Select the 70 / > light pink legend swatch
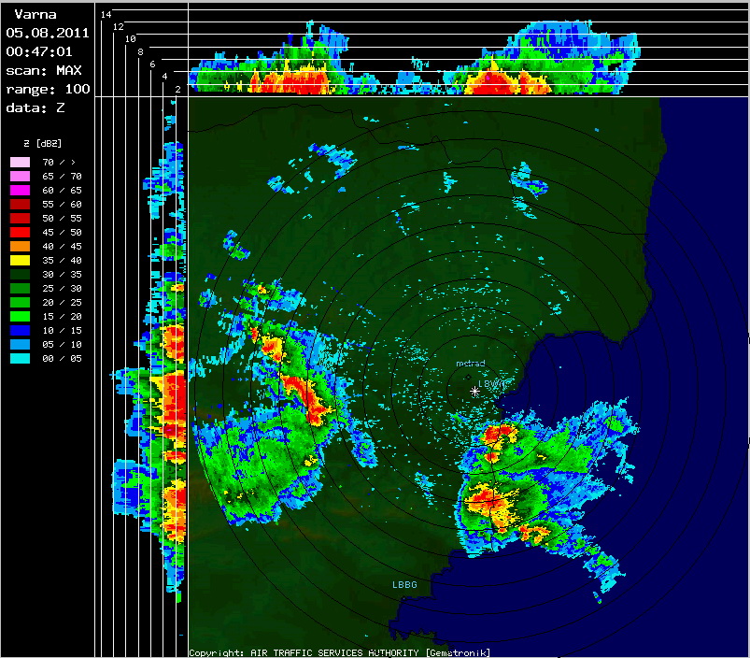Image resolution: width=750 pixels, height=658 pixels. point(21,162)
